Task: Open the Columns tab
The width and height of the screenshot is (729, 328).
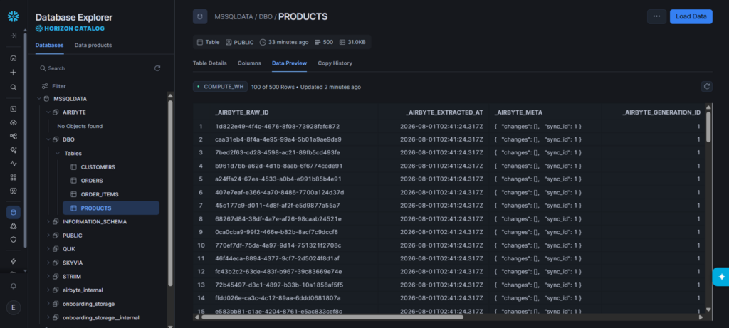Action: coord(249,63)
